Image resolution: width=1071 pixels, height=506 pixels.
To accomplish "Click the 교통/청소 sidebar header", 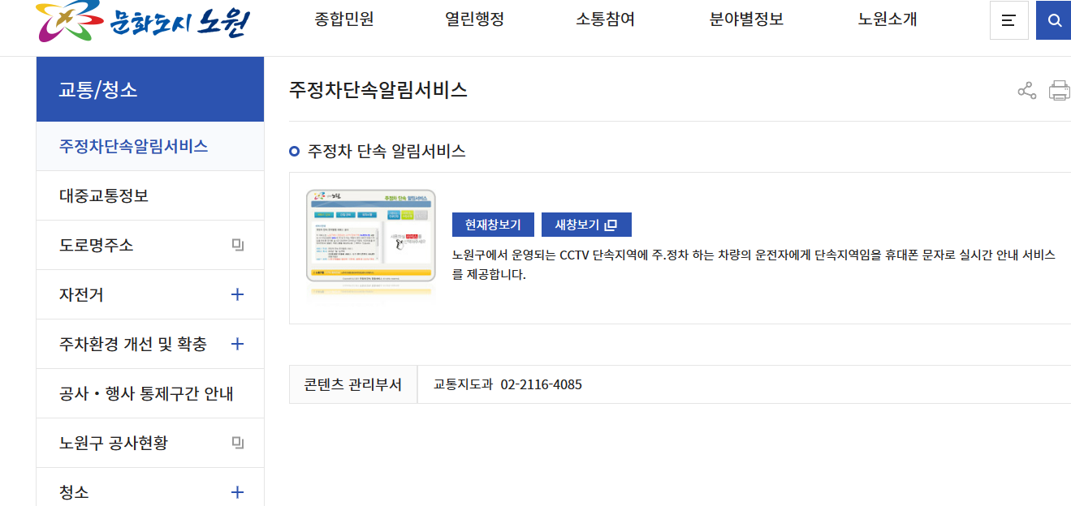I will [150, 89].
